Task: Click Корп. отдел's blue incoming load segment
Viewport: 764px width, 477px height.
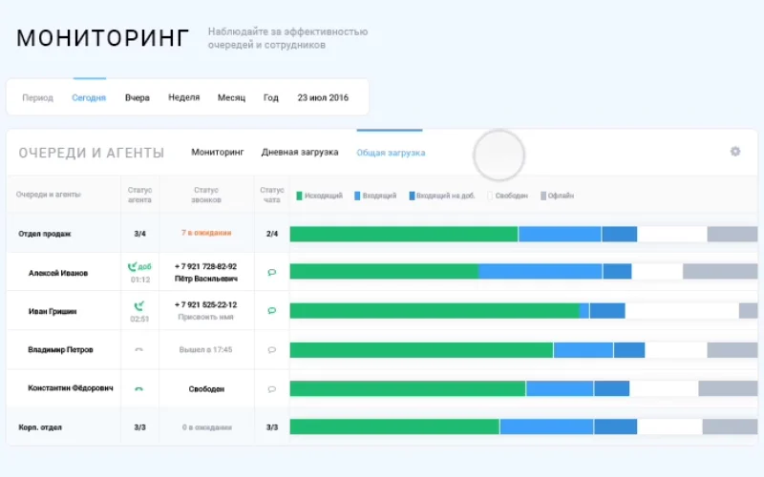Action: coord(546,426)
